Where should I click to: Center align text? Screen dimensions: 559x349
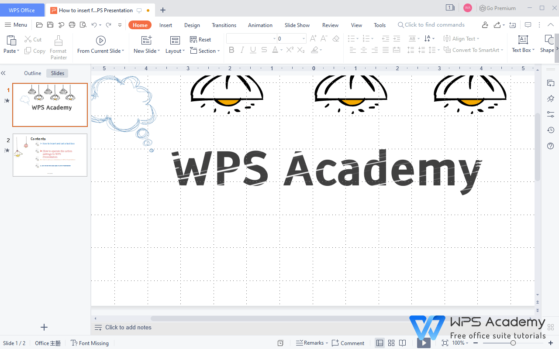[364, 50]
